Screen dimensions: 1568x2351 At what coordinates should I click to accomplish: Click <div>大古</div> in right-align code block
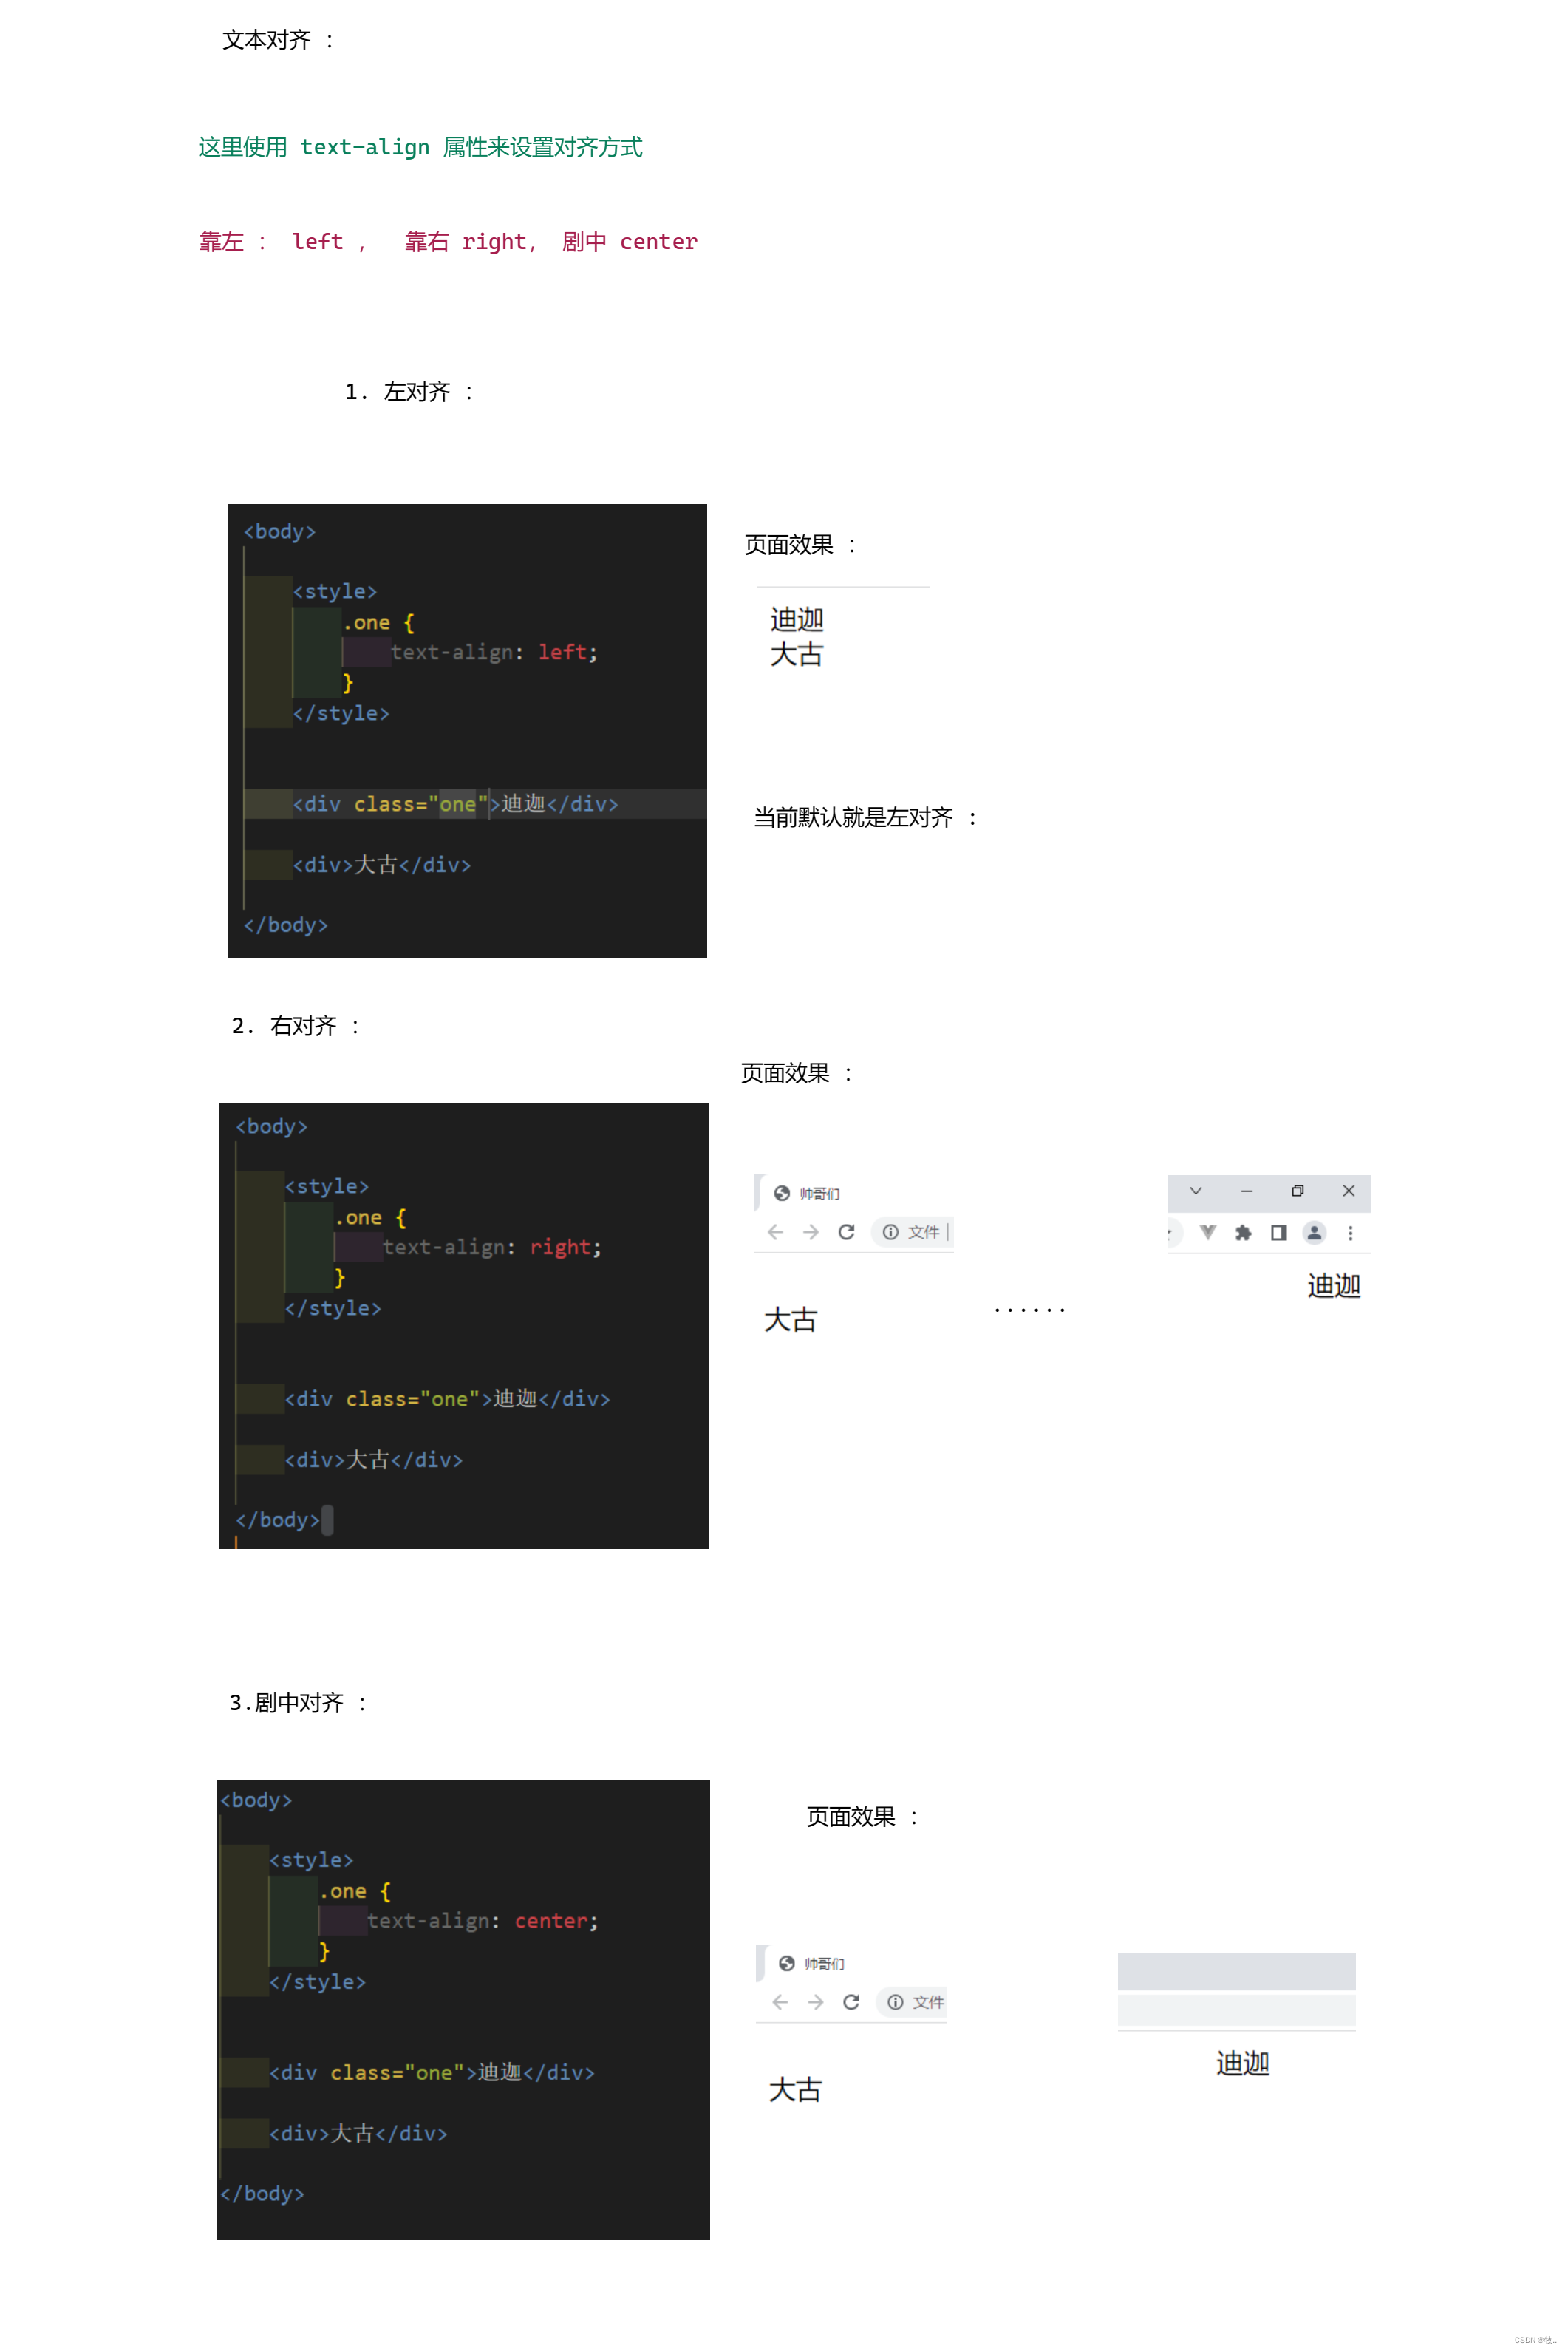pyautogui.click(x=374, y=1460)
